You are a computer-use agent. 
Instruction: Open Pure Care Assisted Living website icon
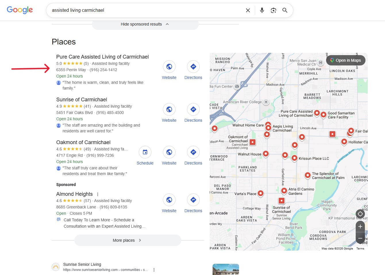click(x=169, y=67)
